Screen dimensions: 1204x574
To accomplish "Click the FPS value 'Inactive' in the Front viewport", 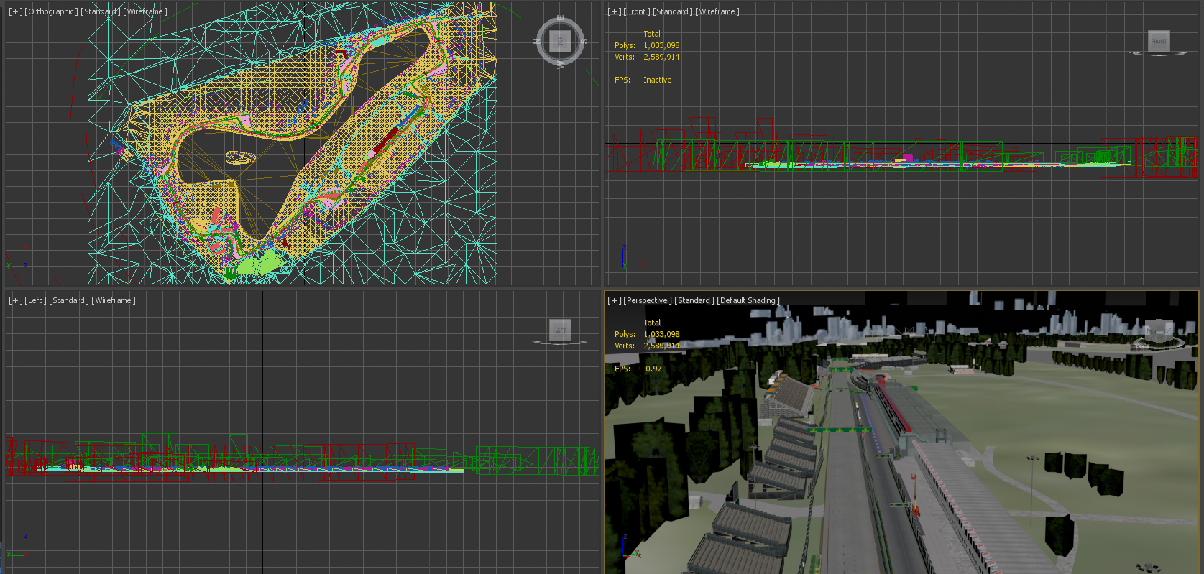I will pyautogui.click(x=658, y=80).
